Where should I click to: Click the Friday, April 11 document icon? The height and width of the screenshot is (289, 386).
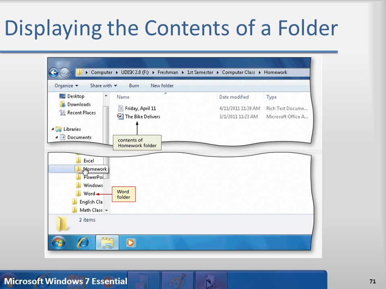click(x=121, y=108)
